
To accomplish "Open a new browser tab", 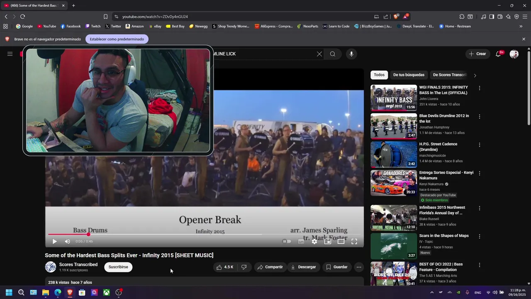I will (x=73, y=5).
